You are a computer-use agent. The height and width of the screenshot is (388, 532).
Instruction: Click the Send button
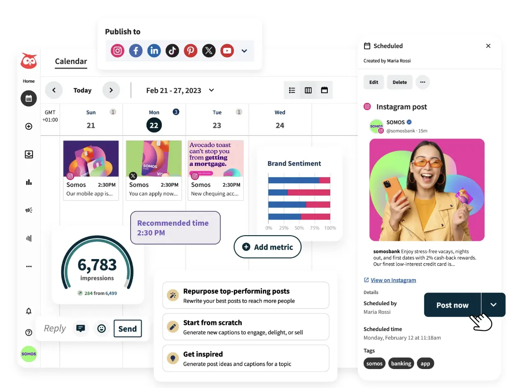128,329
